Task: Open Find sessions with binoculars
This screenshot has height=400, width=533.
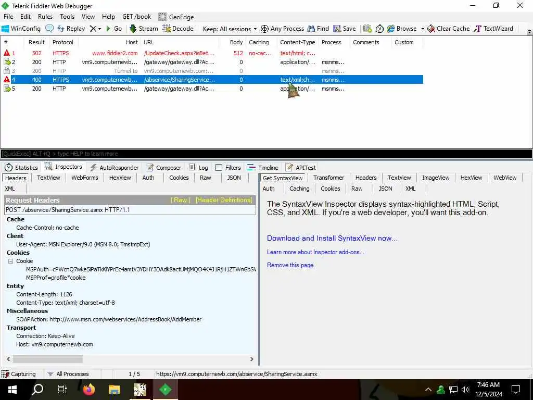Action: [x=318, y=29]
